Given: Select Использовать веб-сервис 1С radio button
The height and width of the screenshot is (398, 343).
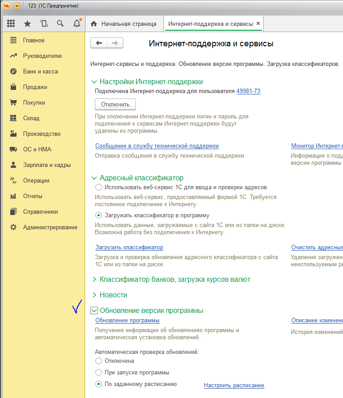Looking at the screenshot, I should coord(98,187).
